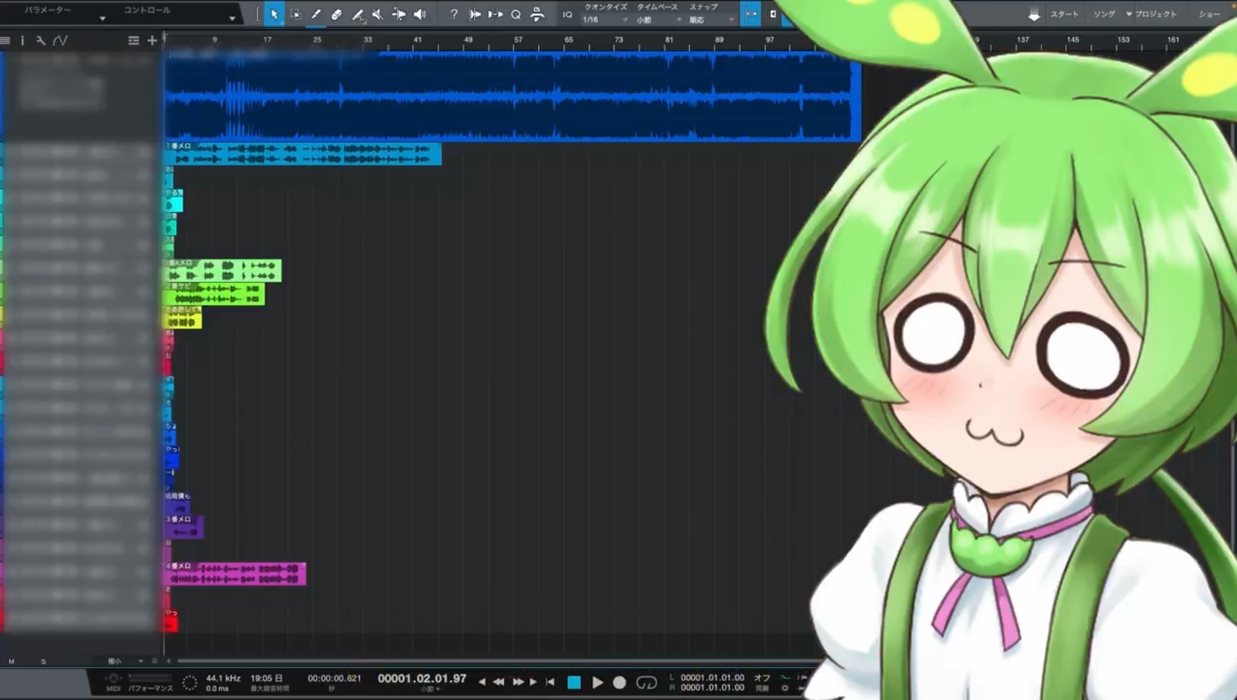Select the Mute tool
This screenshot has height=700, width=1237.
pyautogui.click(x=377, y=14)
